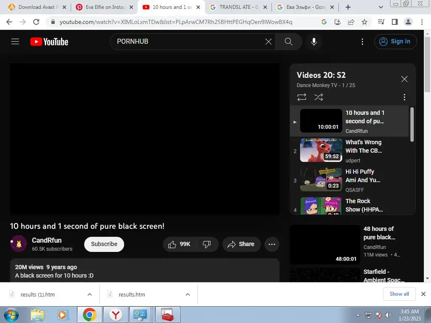Screen dimensions: 431x323
Task: Toggle shuffle playlist
Action: (x=318, y=97)
